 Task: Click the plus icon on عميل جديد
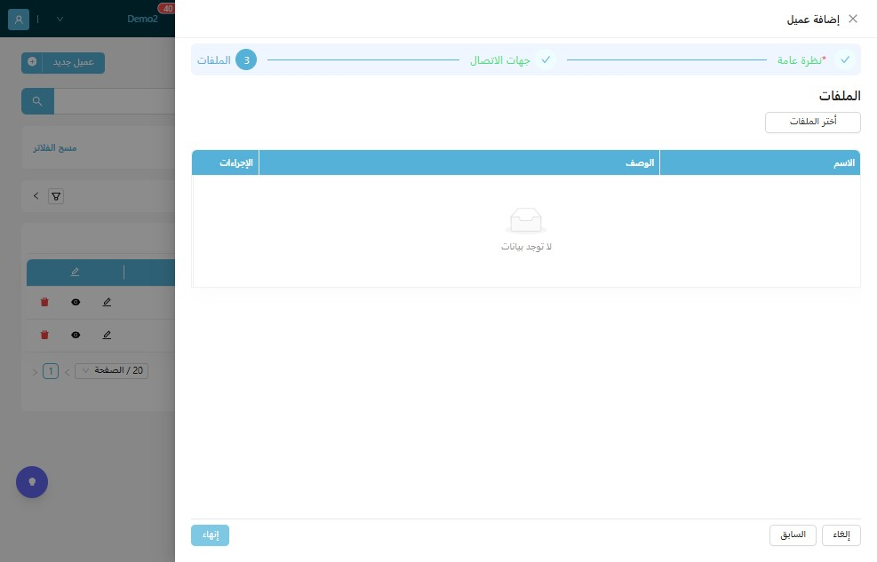click(x=32, y=62)
